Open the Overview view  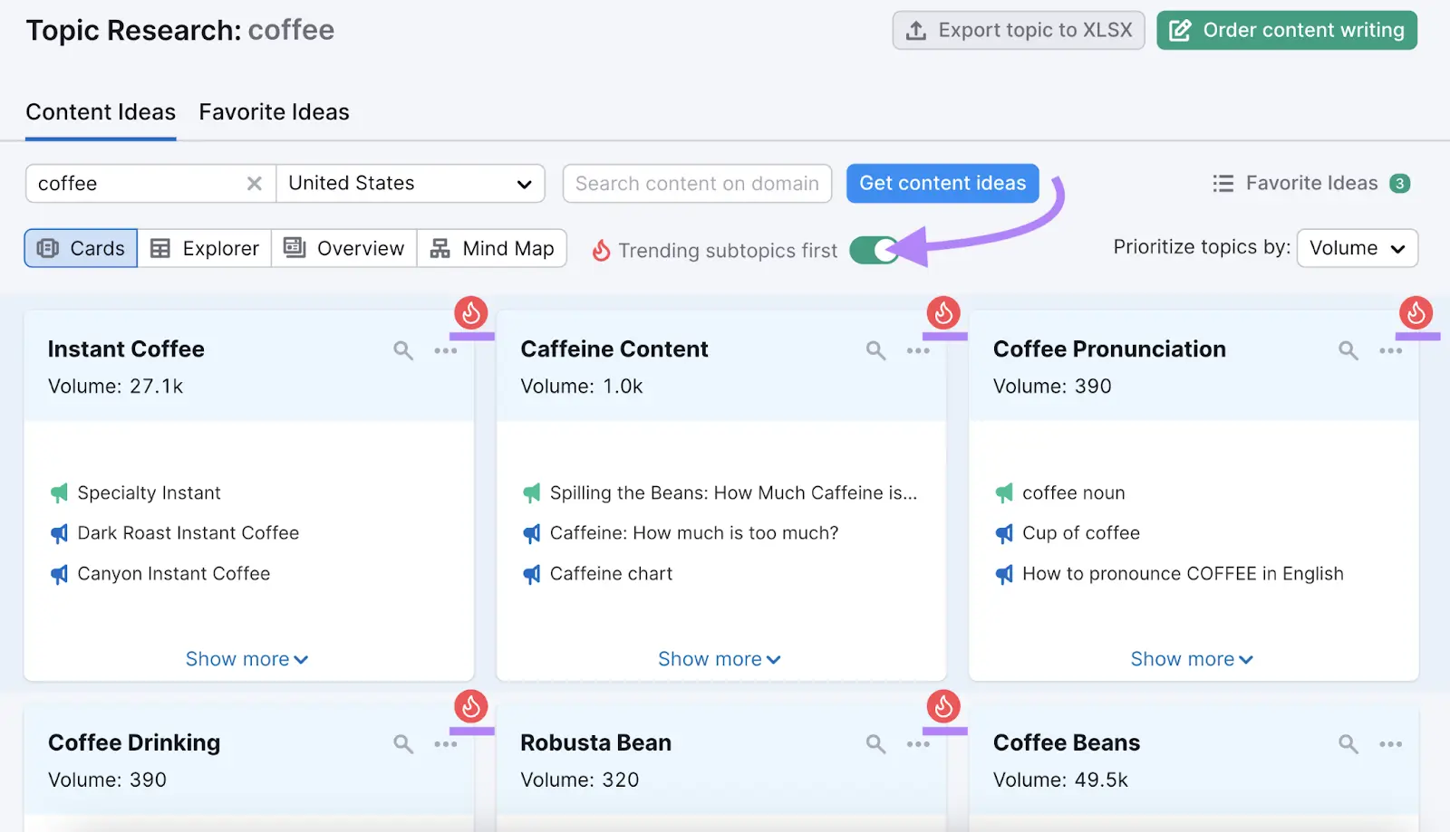click(x=343, y=248)
